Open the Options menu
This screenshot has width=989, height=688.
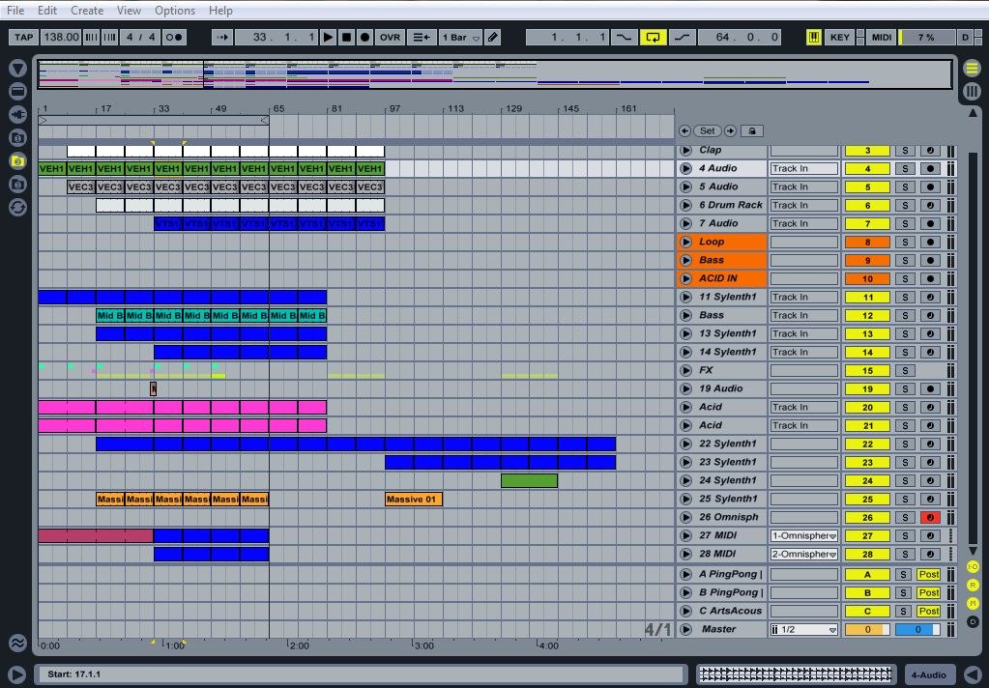[x=175, y=10]
